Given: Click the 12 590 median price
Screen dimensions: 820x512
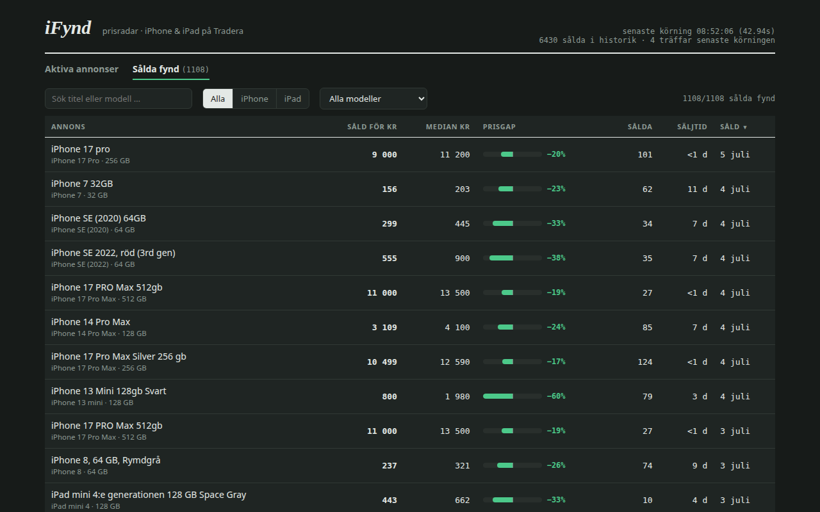Looking at the screenshot, I should click(455, 362).
